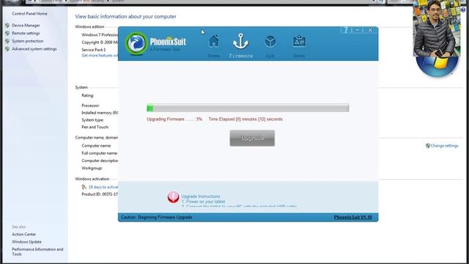The width and height of the screenshot is (469, 264).
Task: Open Get more features link
Action: (x=100, y=56)
